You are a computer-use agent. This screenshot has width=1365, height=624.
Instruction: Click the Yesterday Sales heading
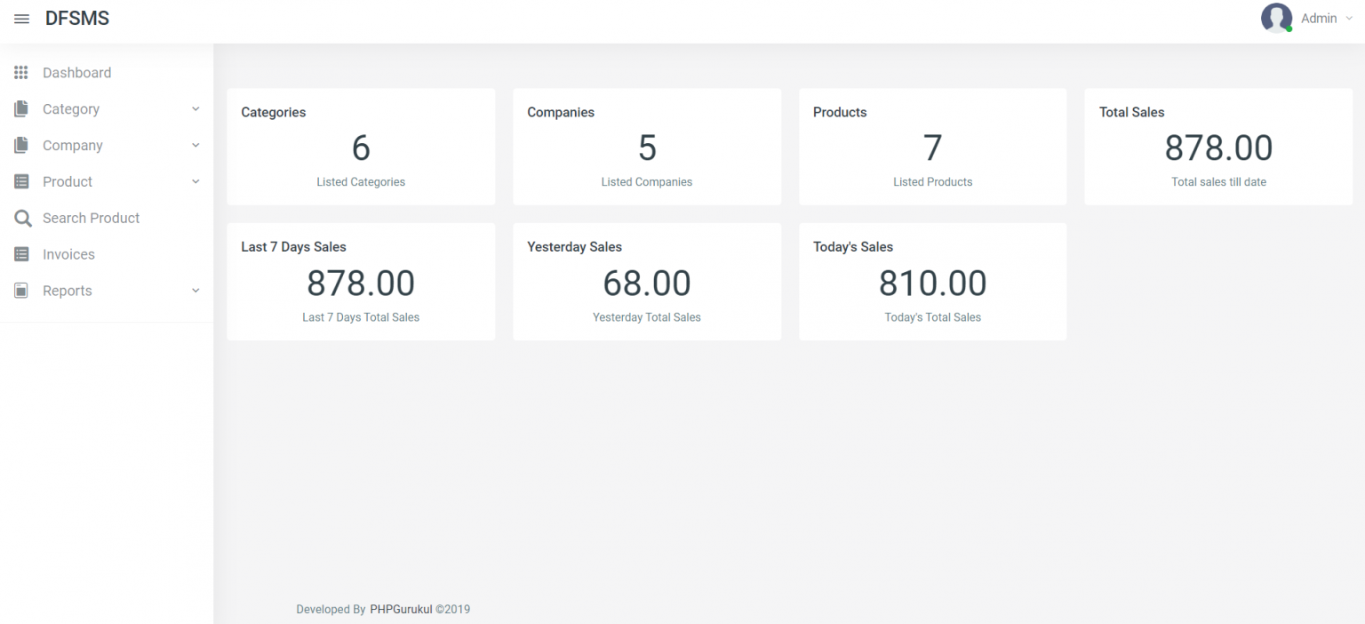[574, 247]
